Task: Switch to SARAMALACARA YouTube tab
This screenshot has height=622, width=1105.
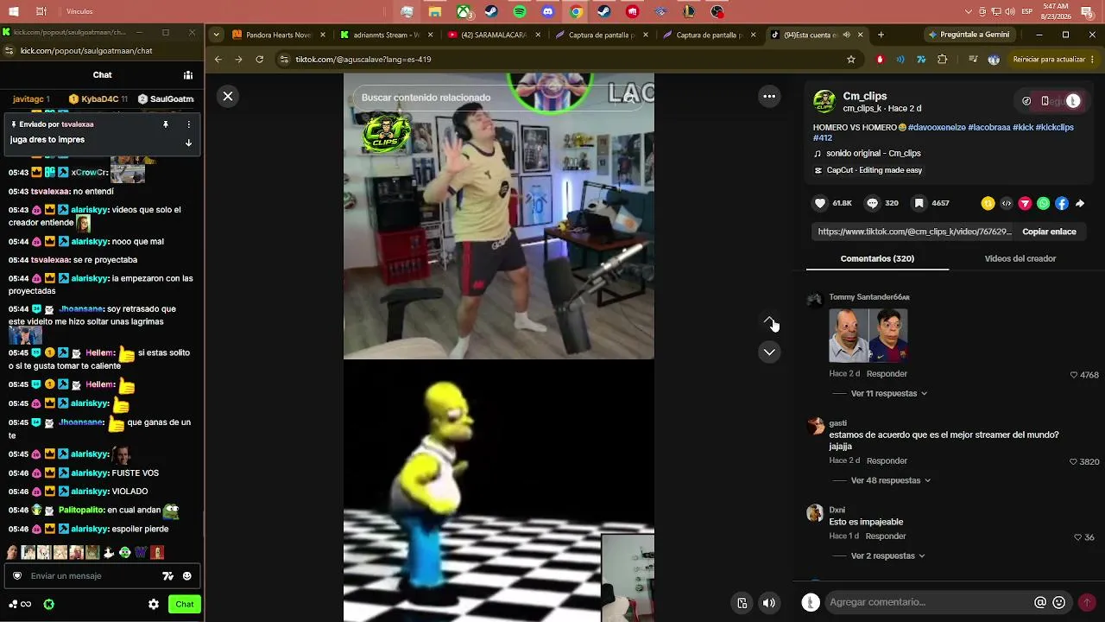Action: pyautogui.click(x=494, y=35)
